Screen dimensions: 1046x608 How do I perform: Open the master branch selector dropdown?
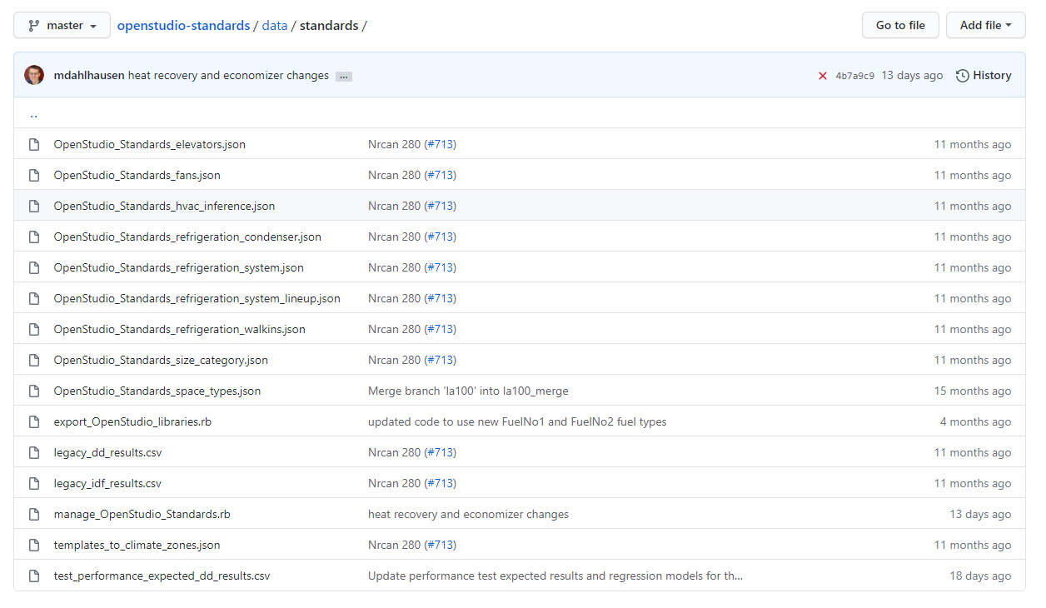[62, 25]
